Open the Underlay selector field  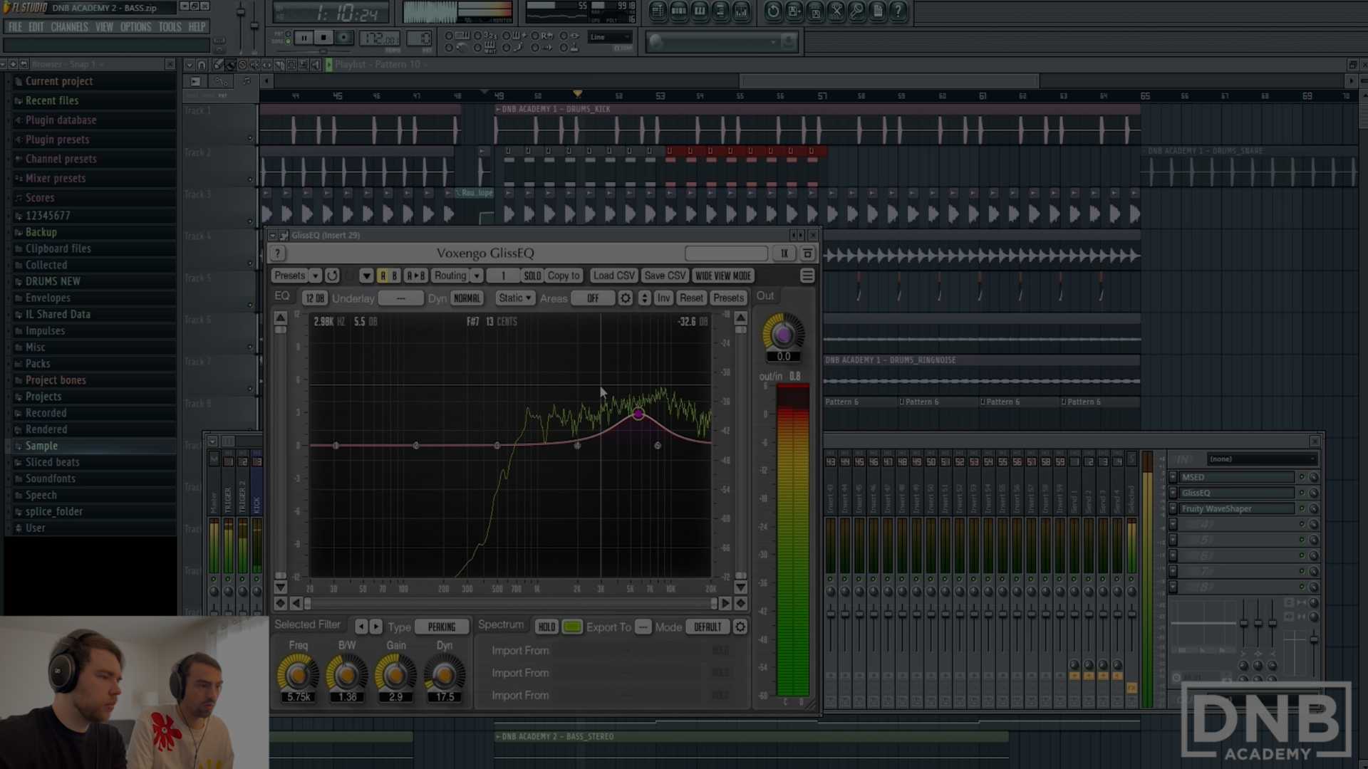tap(400, 298)
